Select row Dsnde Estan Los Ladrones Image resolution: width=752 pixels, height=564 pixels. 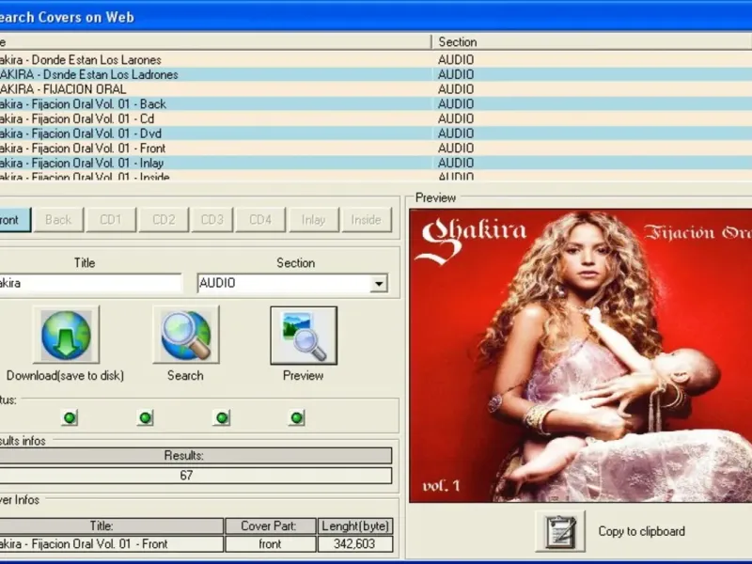point(376,74)
